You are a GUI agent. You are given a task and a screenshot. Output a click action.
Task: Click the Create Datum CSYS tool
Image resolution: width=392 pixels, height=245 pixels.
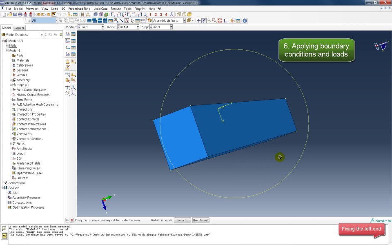73,93
